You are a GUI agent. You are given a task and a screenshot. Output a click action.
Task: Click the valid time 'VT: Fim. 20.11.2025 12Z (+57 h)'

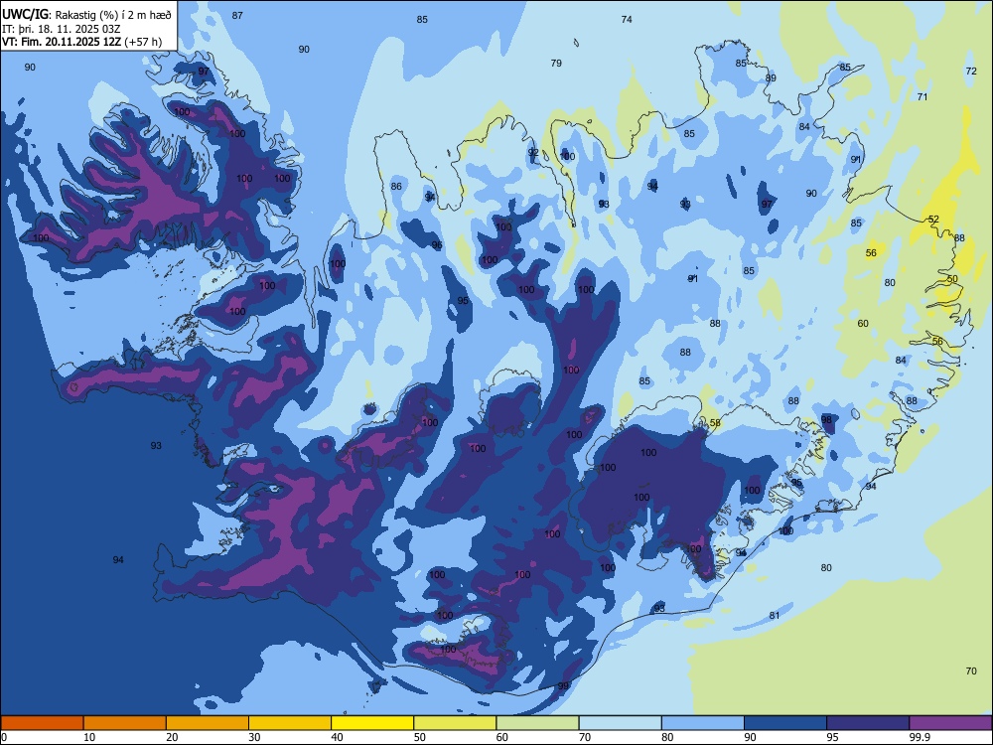click(x=81, y=42)
